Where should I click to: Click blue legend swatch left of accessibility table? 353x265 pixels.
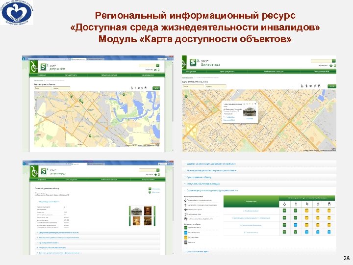point(185,232)
